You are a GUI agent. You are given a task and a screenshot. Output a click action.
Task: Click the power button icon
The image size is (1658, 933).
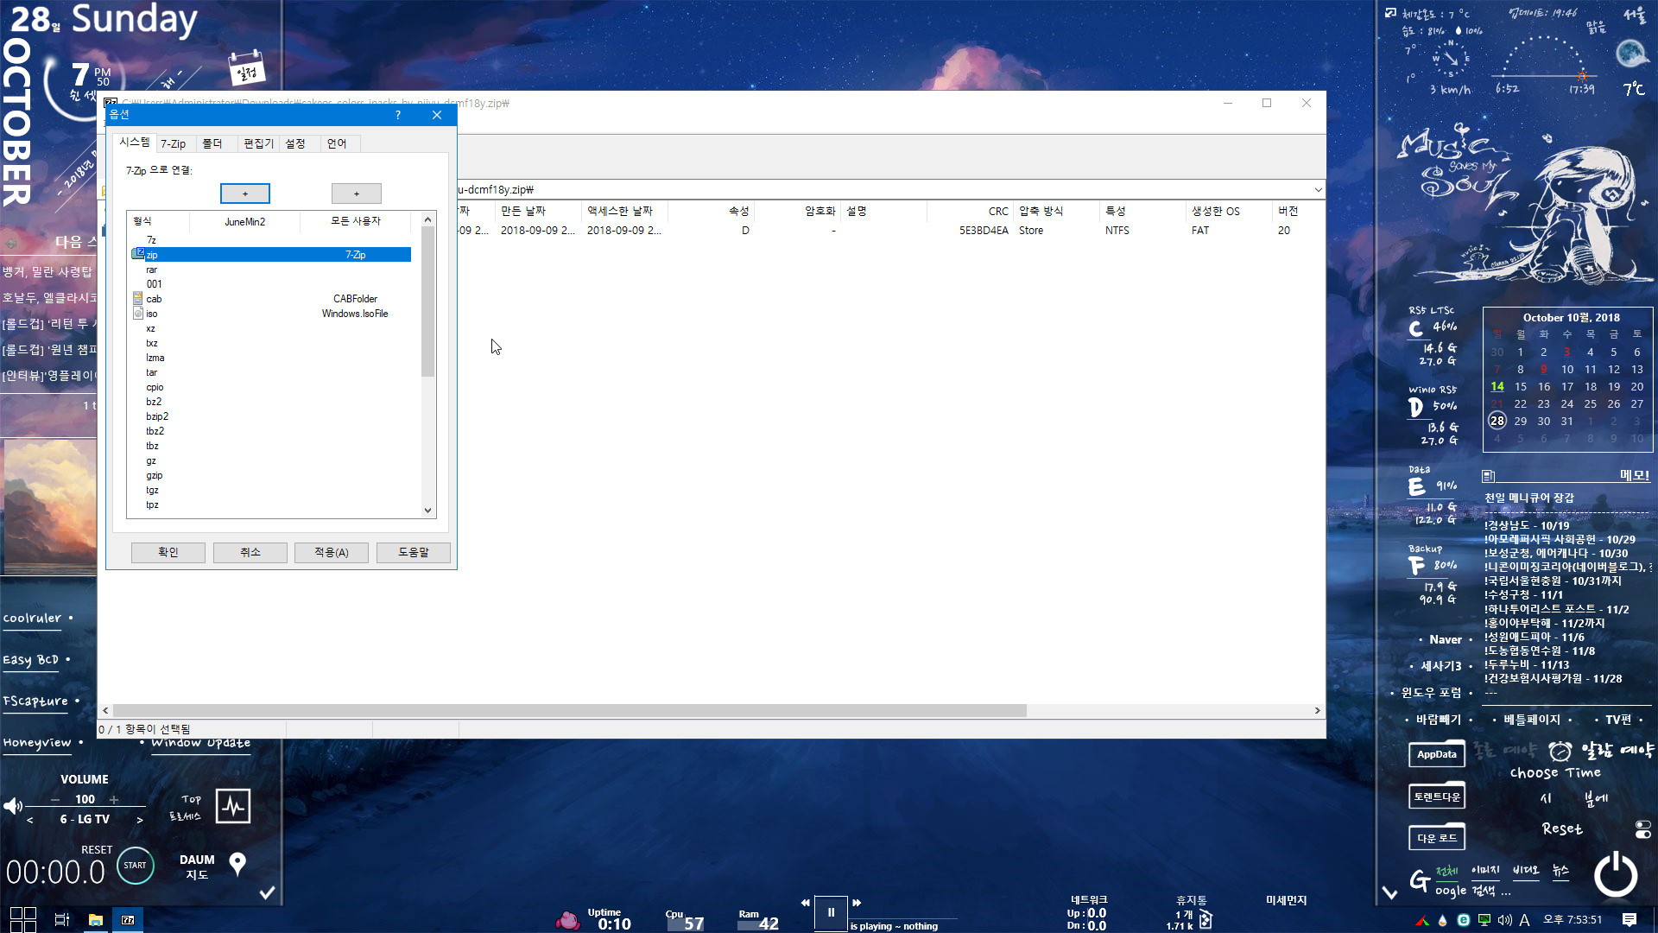pos(1615,874)
